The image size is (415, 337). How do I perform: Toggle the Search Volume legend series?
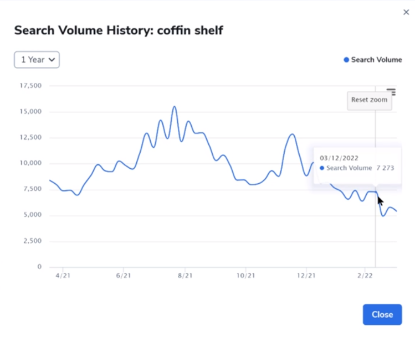click(x=373, y=60)
